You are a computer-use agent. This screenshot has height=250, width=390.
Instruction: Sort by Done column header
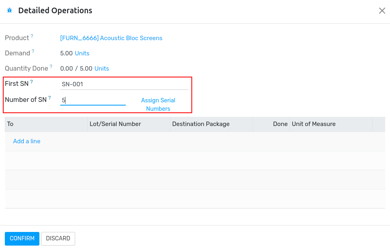(x=271, y=124)
